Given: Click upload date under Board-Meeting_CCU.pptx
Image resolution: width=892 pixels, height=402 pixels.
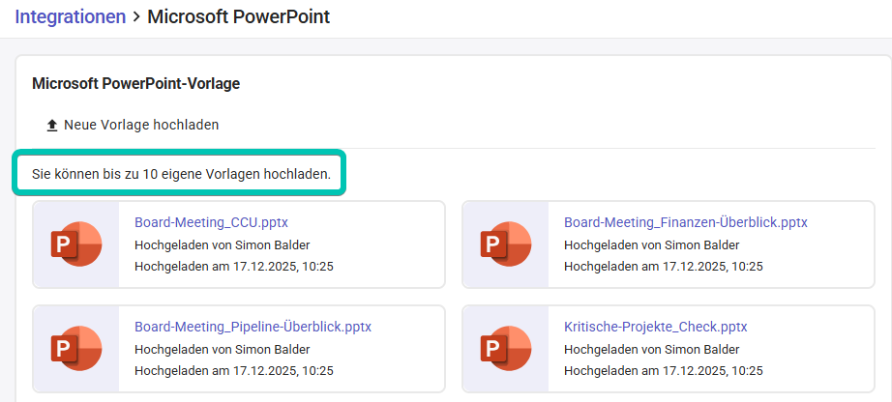Looking at the screenshot, I should click(234, 266).
